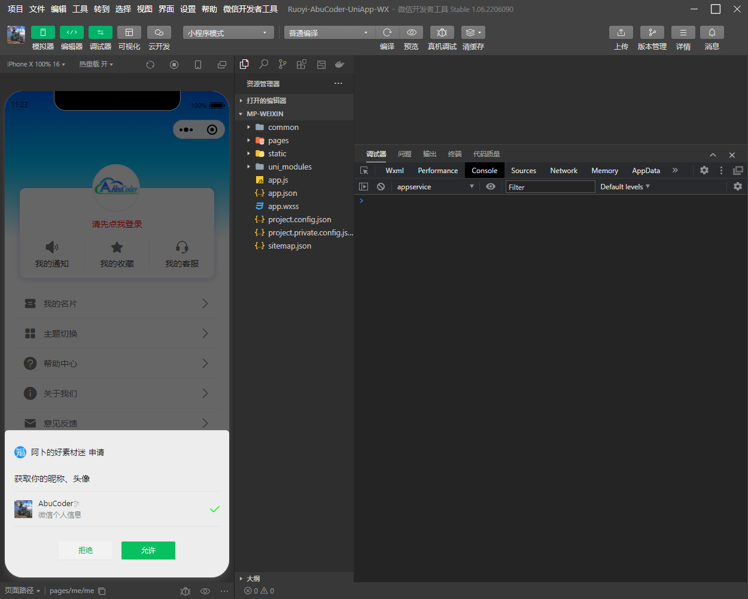Open the appservice context dropdown

(x=435, y=186)
